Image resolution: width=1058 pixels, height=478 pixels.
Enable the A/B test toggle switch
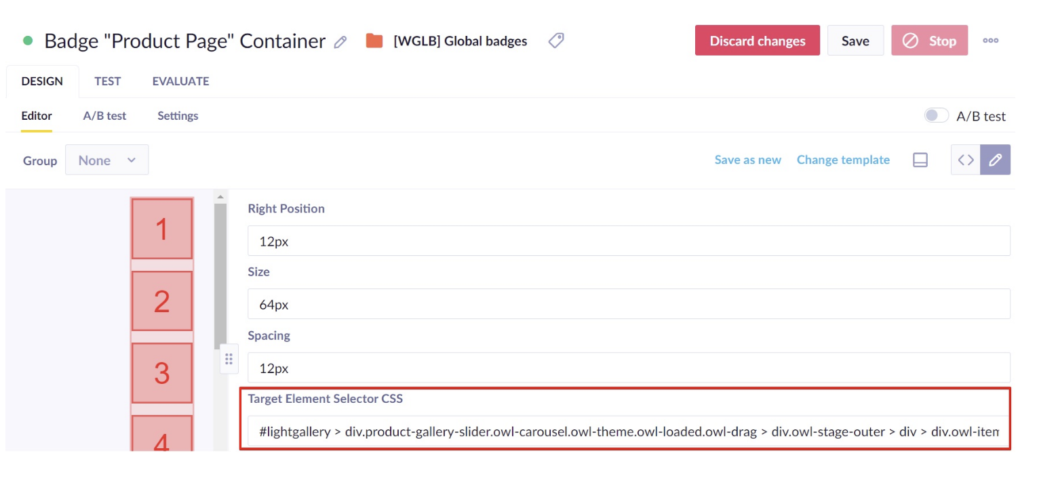936,115
